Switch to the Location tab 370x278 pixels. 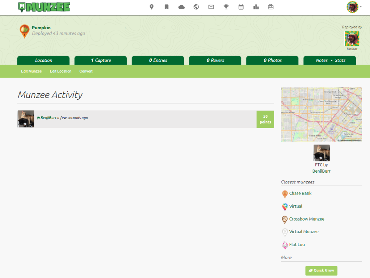[x=43, y=60]
